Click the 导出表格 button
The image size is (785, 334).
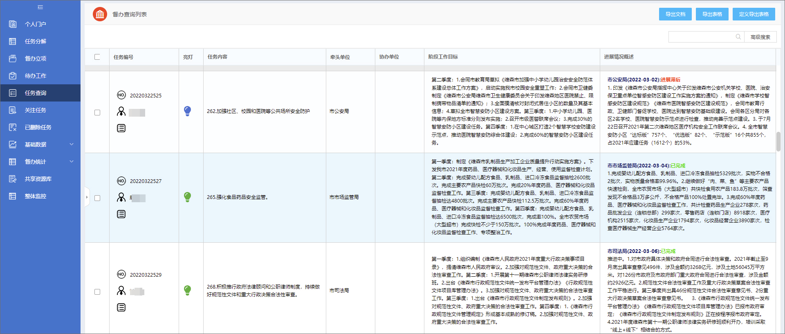coord(712,14)
